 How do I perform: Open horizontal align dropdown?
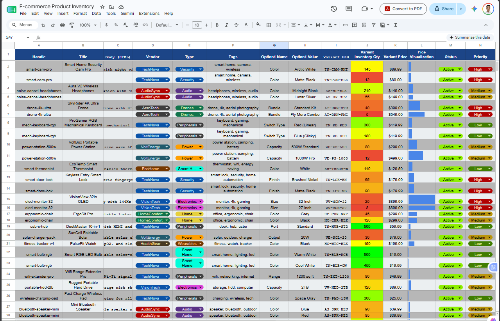[296, 25]
